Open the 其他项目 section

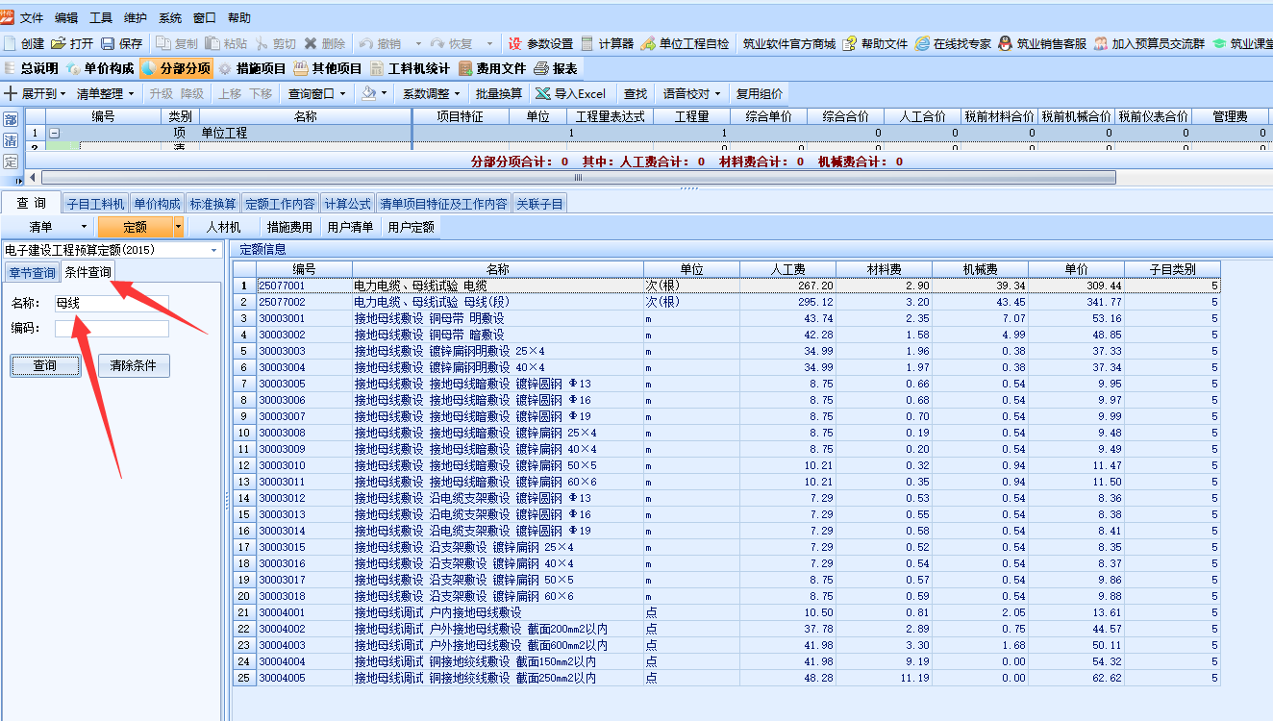click(x=328, y=68)
